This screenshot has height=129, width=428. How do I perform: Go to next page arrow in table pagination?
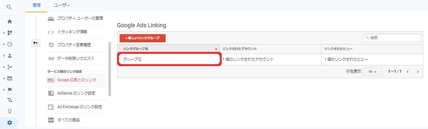click(x=418, y=72)
